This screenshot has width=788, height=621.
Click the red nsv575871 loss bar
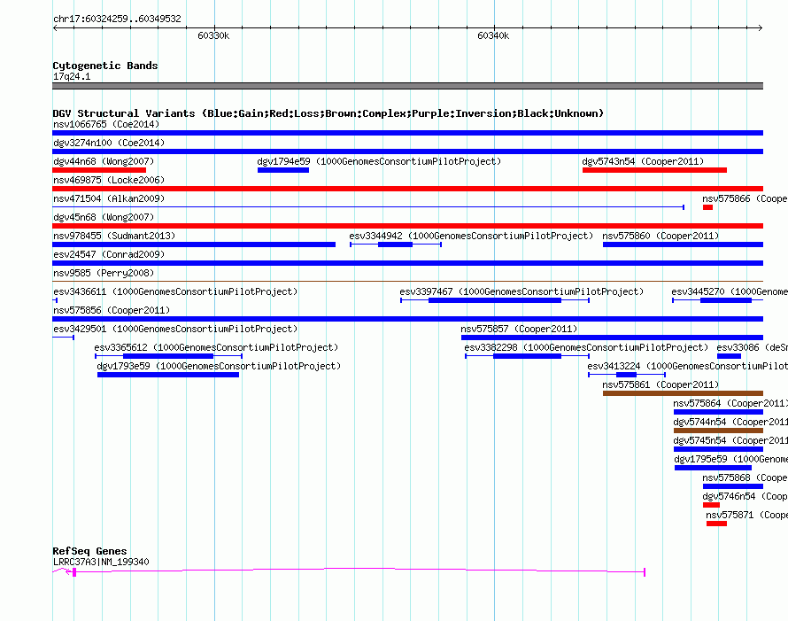tap(716, 524)
